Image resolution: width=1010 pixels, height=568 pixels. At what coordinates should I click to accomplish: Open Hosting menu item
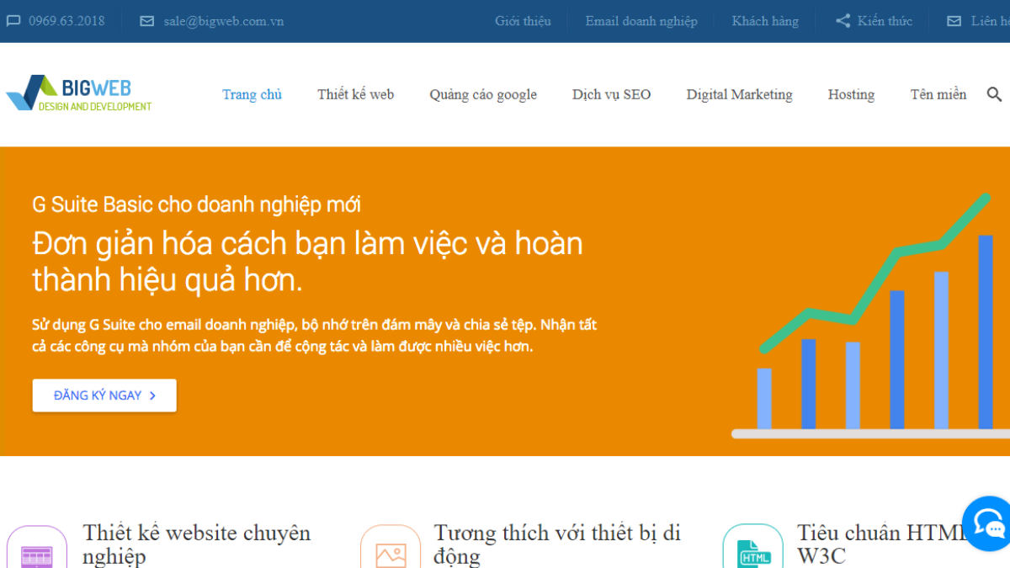tap(851, 95)
